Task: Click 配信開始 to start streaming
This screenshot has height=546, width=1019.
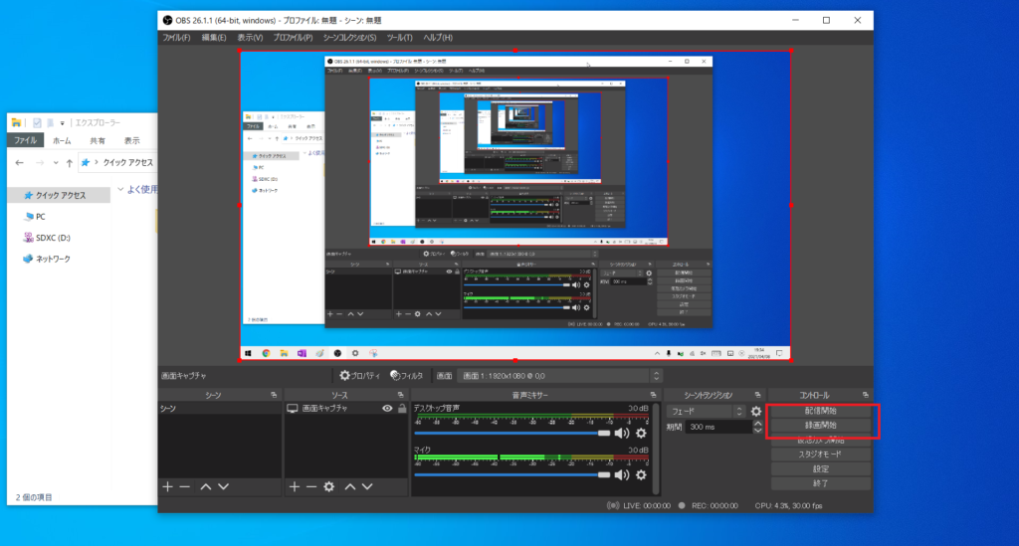Action: point(820,411)
